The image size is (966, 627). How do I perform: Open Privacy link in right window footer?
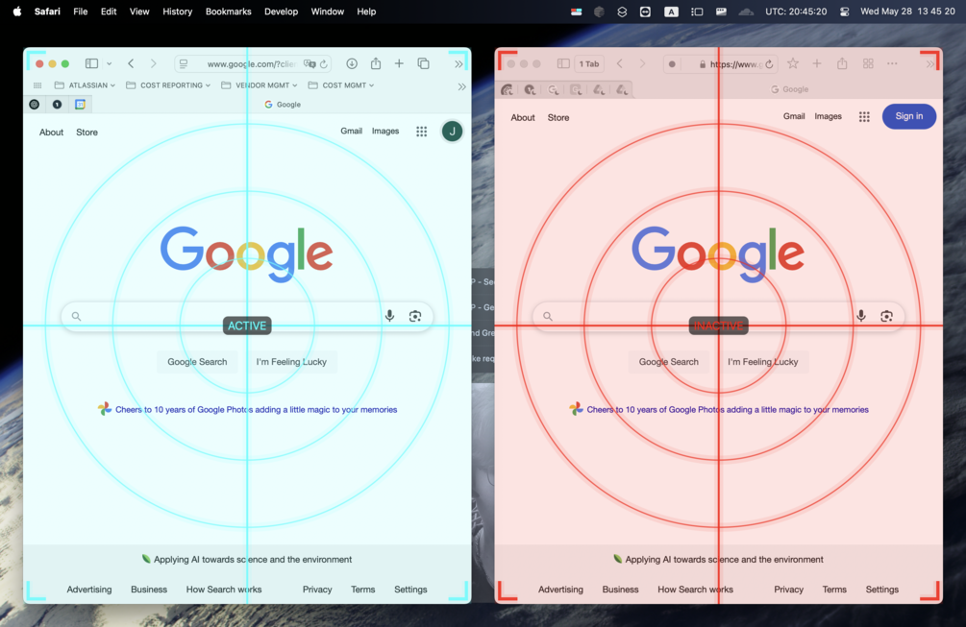(x=788, y=590)
